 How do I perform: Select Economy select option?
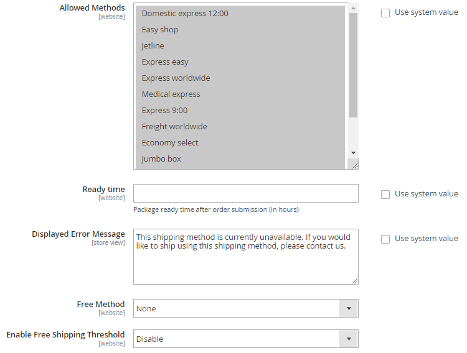point(170,142)
